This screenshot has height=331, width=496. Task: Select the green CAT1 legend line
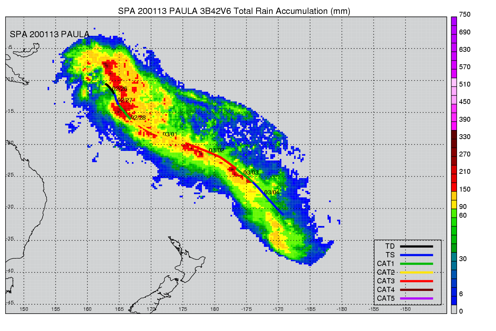click(x=416, y=264)
